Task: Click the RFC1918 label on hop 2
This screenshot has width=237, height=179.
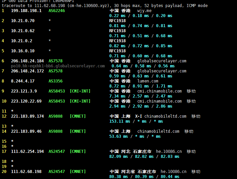Action: [117, 21]
